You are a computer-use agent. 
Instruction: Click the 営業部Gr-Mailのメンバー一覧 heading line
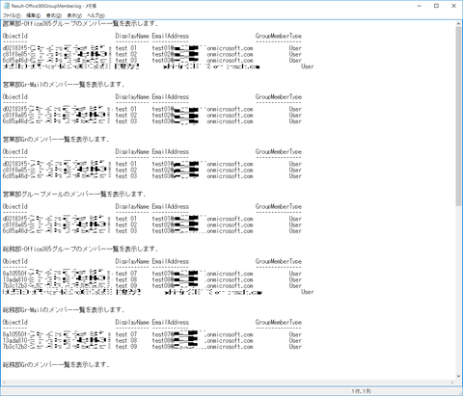tap(64, 85)
